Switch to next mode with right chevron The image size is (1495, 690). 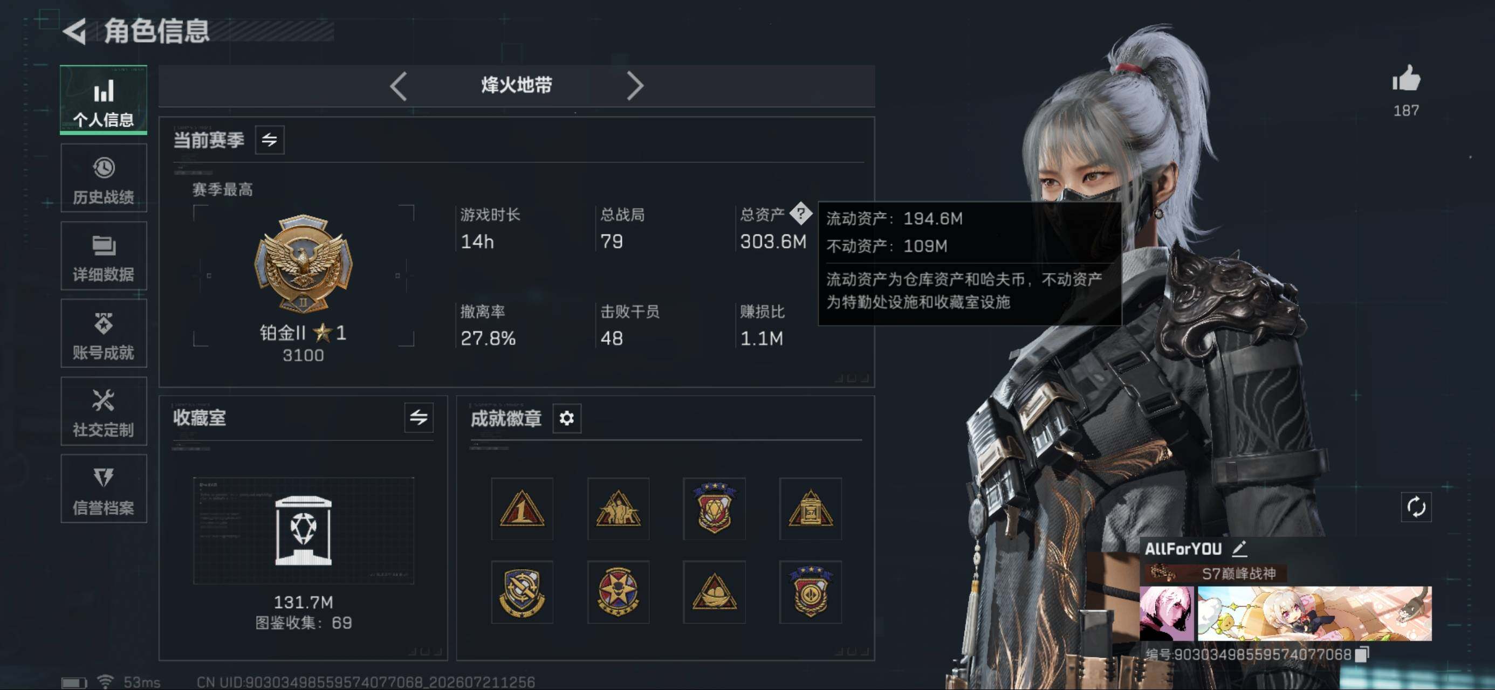(x=635, y=86)
